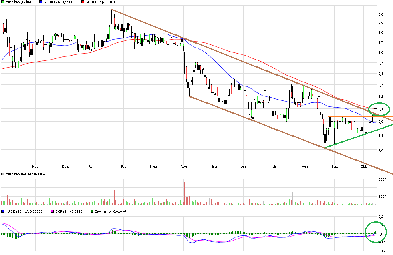This screenshot has width=393, height=255.
Task: Click the 'Aug.' month label on time axis
Action: [305, 167]
